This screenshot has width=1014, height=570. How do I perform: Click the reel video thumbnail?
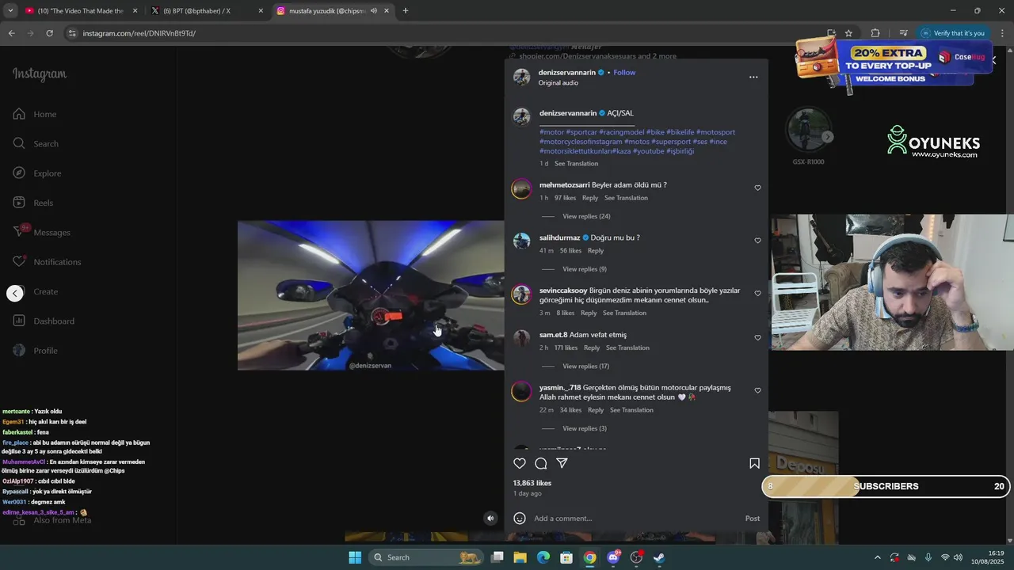pyautogui.click(x=371, y=295)
